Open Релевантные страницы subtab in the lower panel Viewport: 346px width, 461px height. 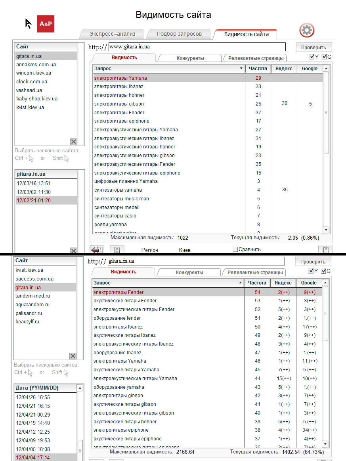pos(255,273)
